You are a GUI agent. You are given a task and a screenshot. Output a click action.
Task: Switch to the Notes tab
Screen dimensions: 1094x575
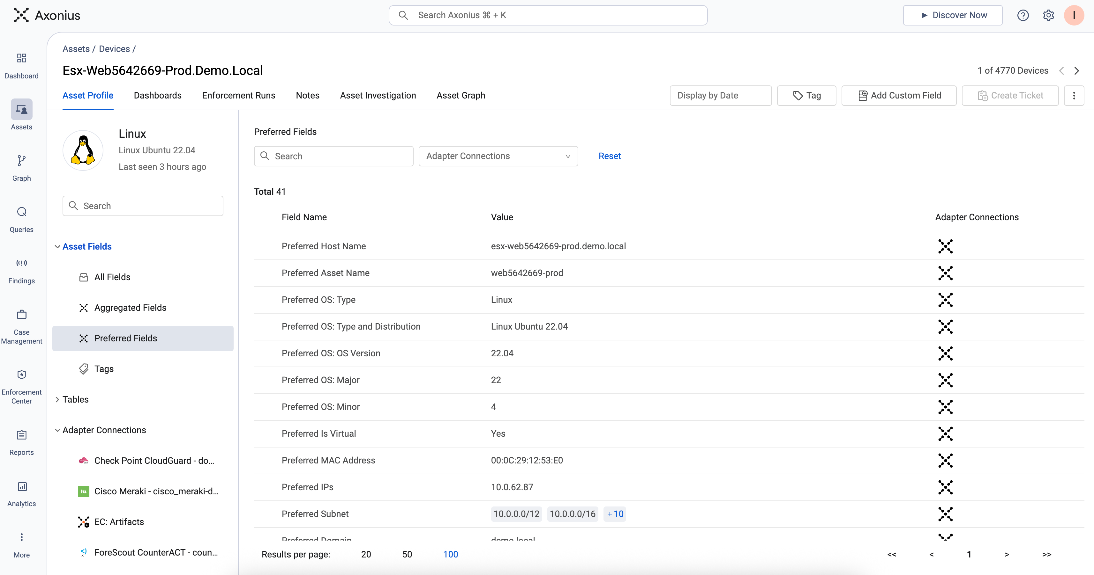[307, 95]
